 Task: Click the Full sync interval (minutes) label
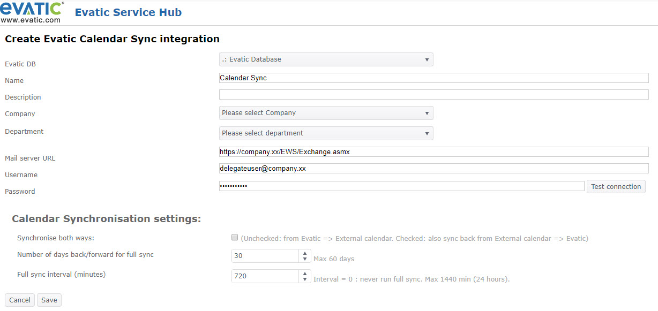coord(62,275)
